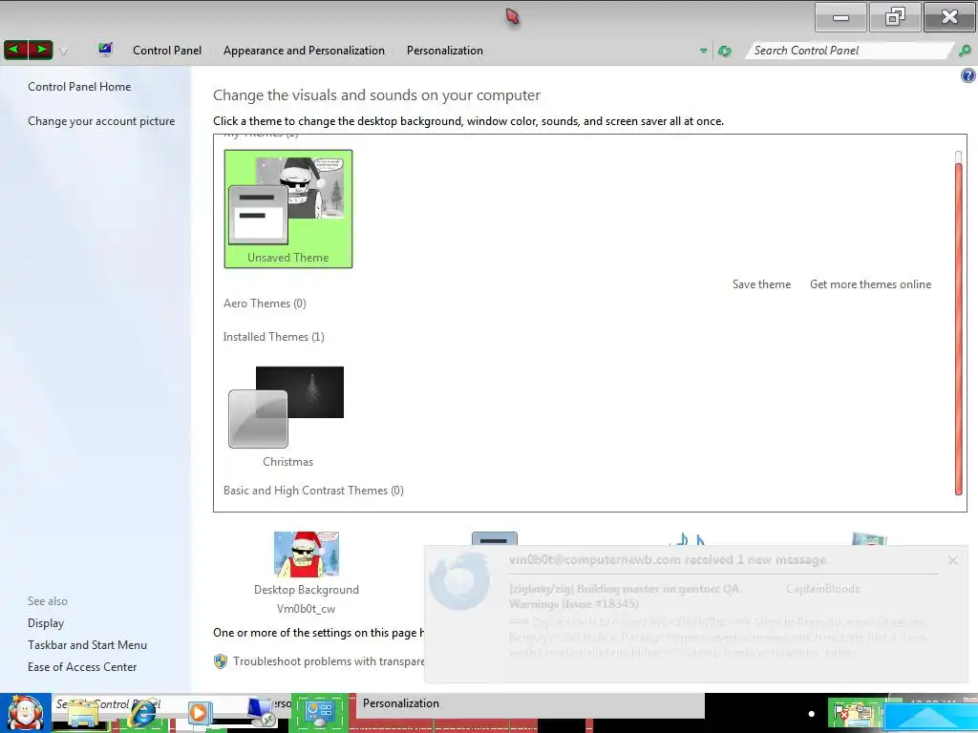The width and height of the screenshot is (978, 733).
Task: Click the Screen Saver icon
Action: (869, 540)
